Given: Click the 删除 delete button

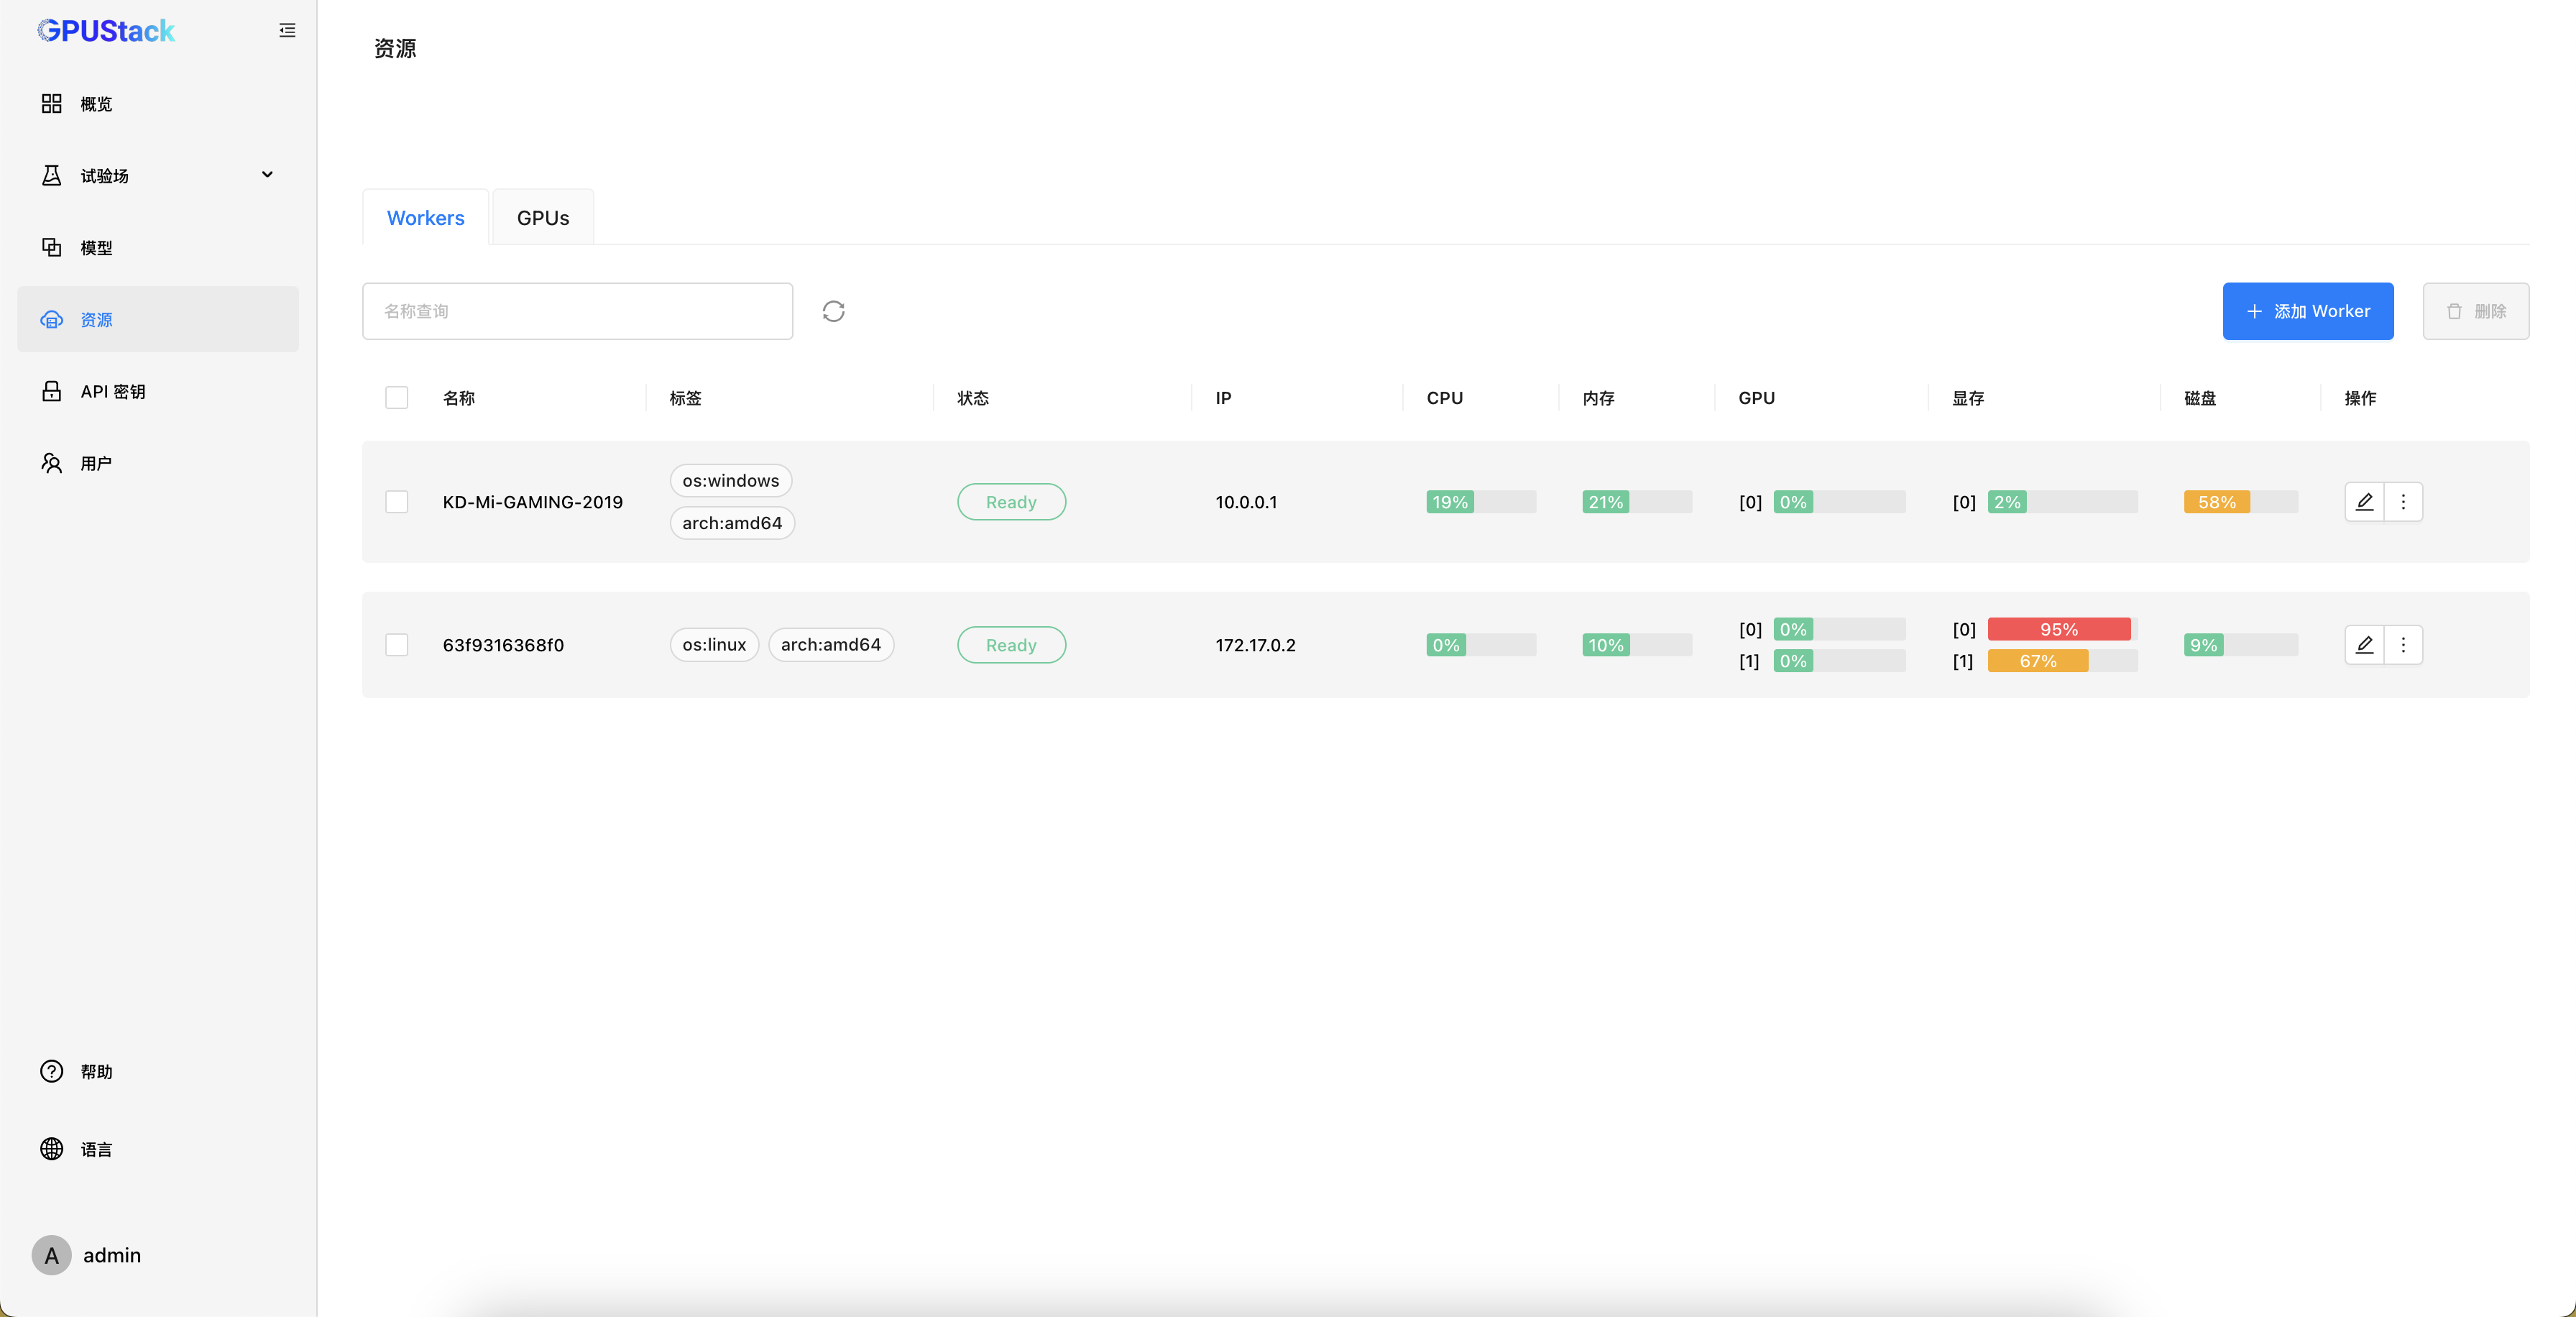Looking at the screenshot, I should click(x=2476, y=311).
